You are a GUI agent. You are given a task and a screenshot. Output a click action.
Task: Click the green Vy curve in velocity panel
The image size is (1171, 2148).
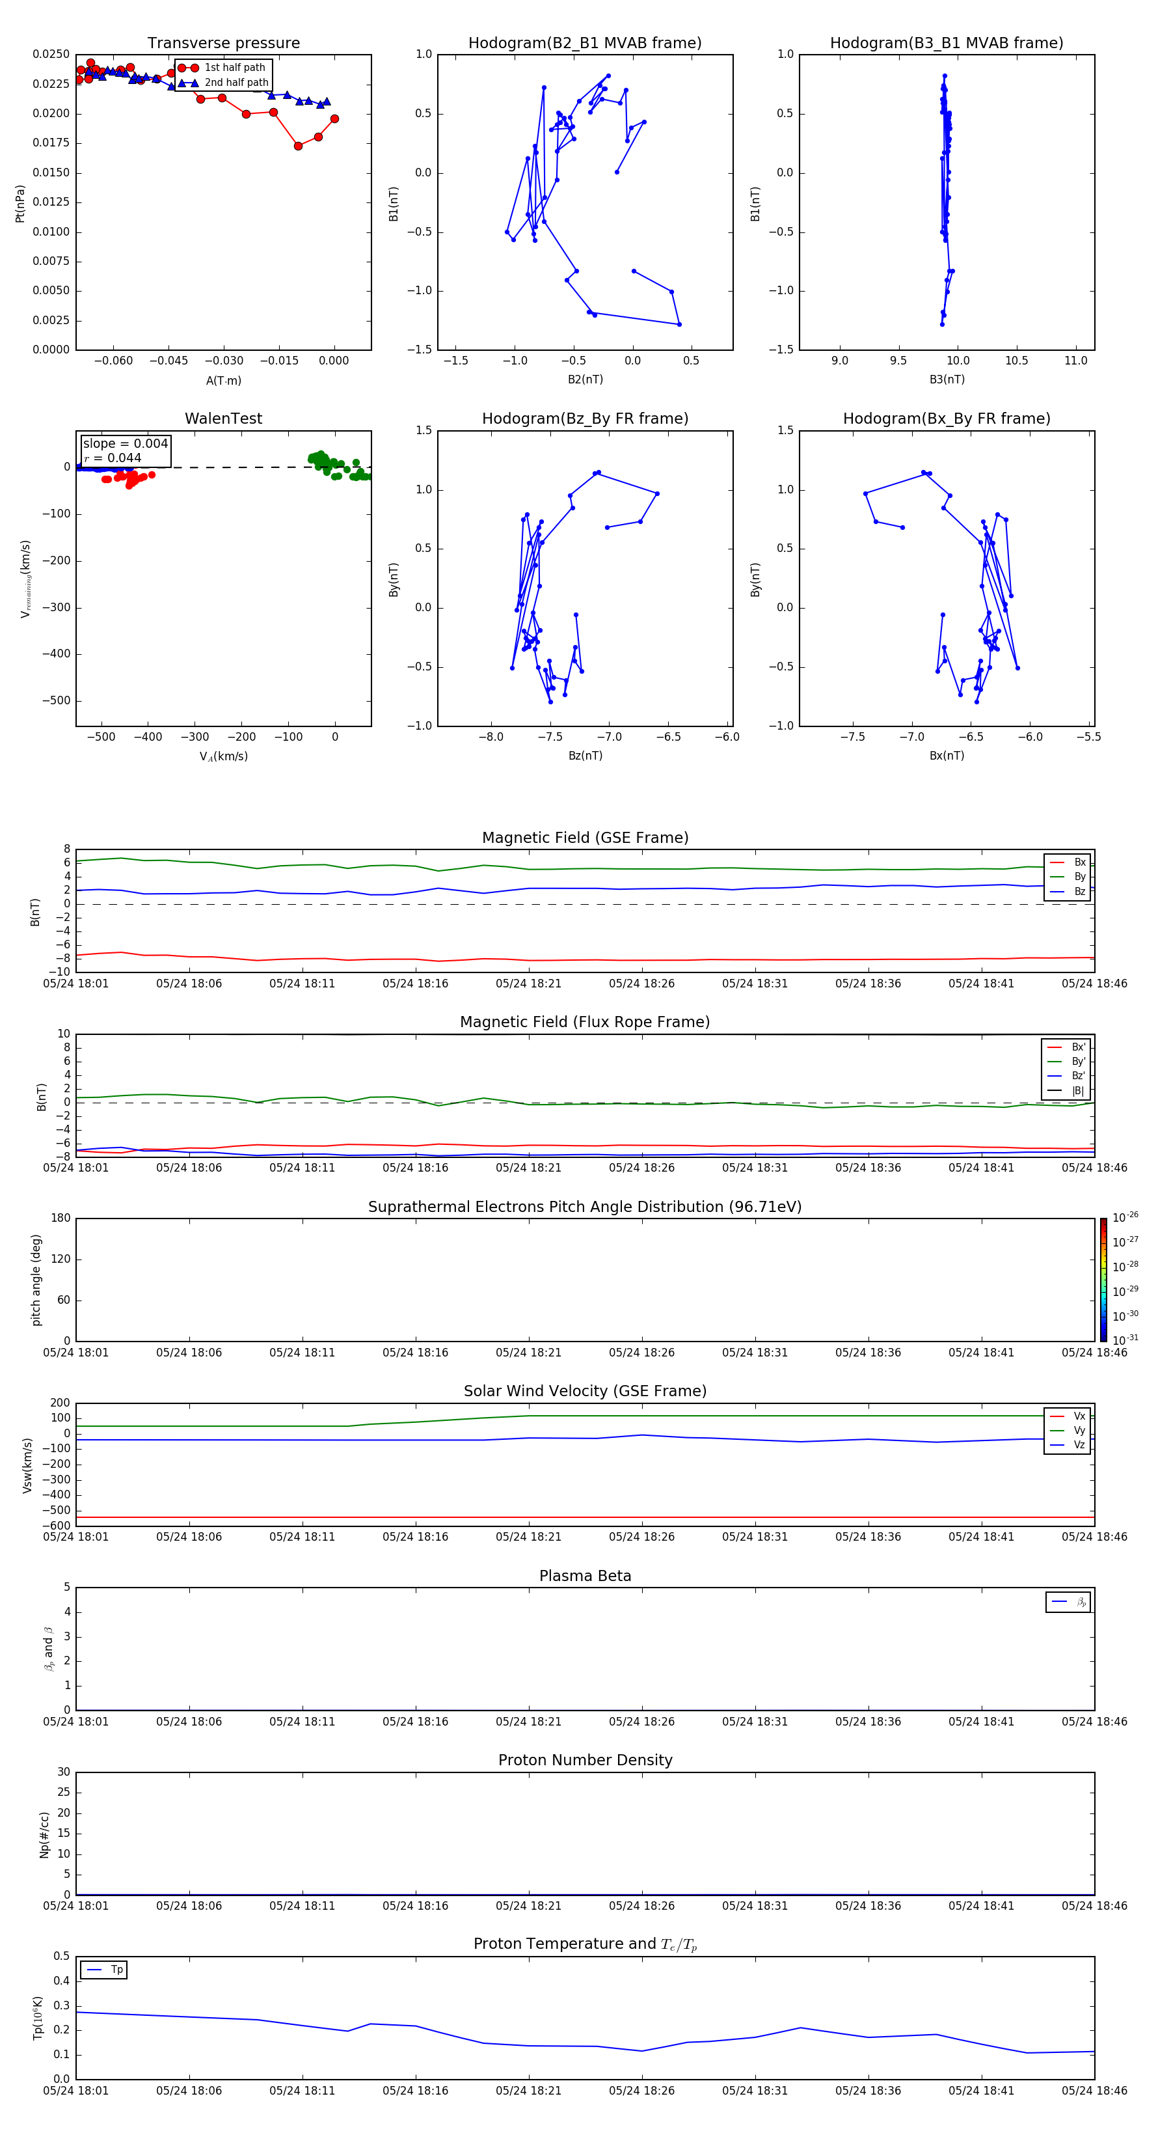pos(585,1416)
